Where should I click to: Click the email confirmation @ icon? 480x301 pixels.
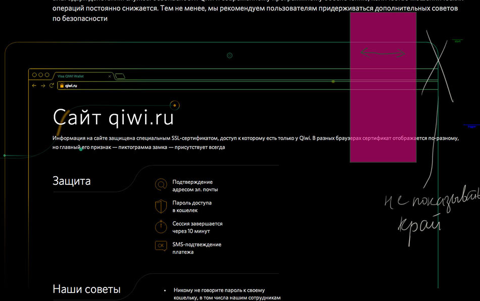(161, 185)
